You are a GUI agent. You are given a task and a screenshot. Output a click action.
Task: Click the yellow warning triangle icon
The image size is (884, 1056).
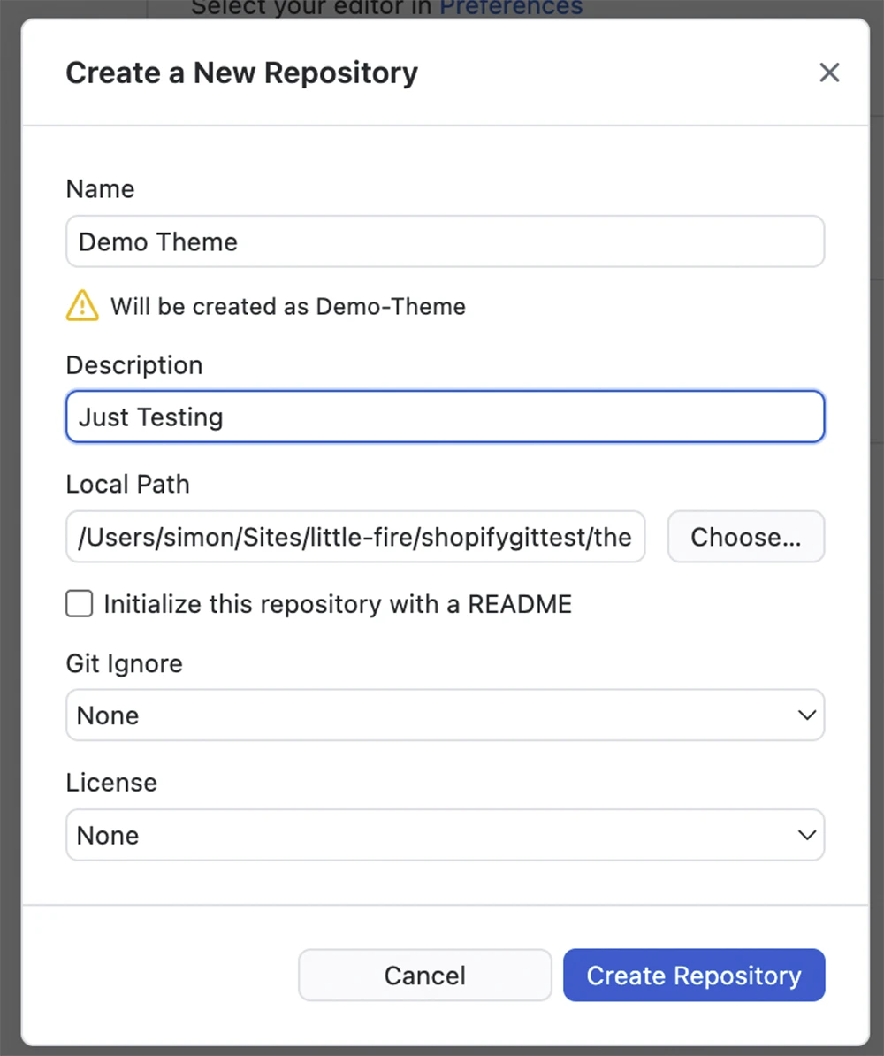coord(82,306)
